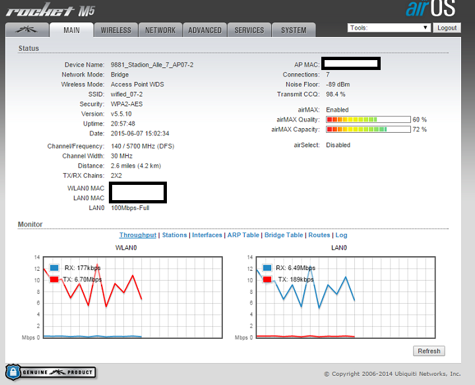
Task: Click the Network Mode Bridge value
Action: (x=119, y=75)
